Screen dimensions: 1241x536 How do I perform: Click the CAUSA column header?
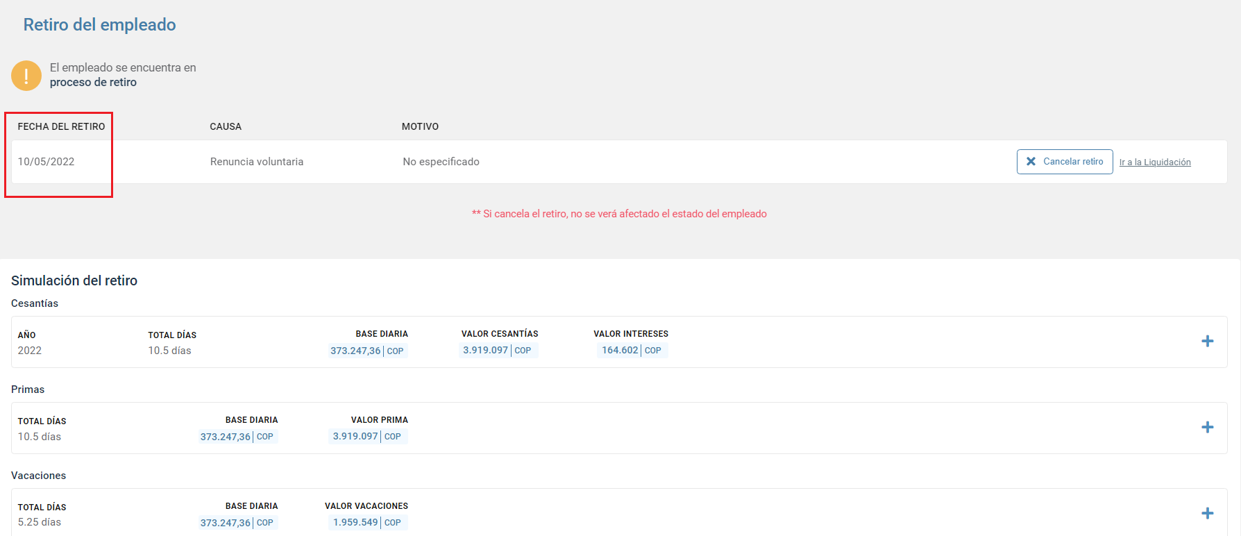(x=226, y=126)
